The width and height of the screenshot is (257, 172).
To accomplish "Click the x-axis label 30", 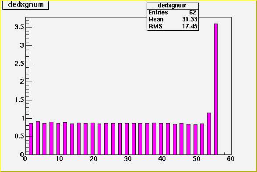I will point(128,159).
